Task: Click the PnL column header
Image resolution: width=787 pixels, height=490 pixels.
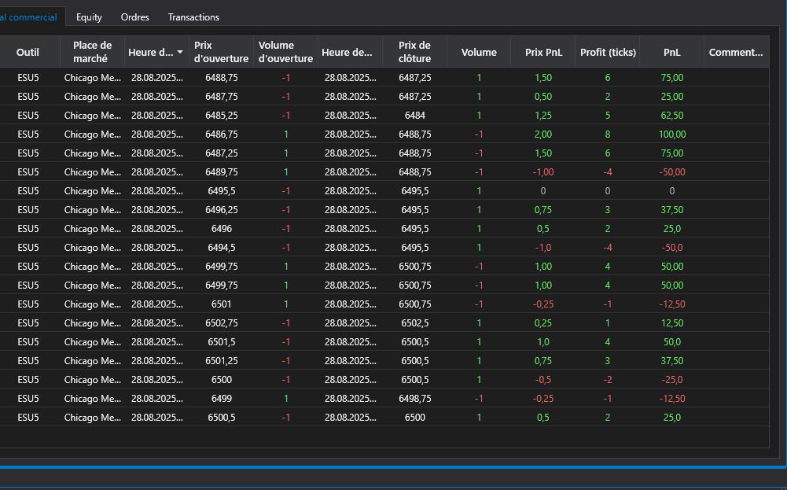Action: (x=671, y=52)
